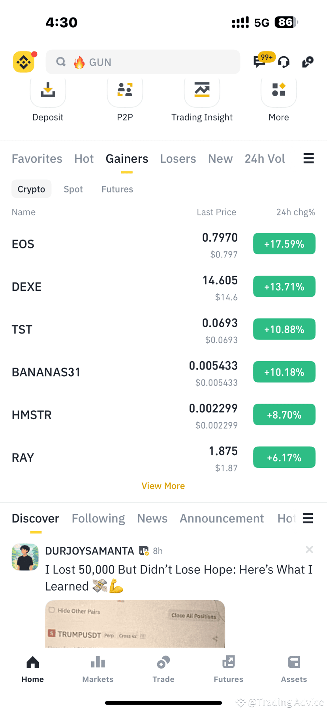Image resolution: width=327 pixels, height=711 pixels.
Task: Switch to the Losers tab
Action: [178, 158]
